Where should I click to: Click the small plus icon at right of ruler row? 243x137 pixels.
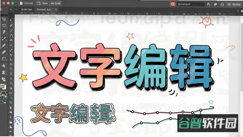point(238,11)
